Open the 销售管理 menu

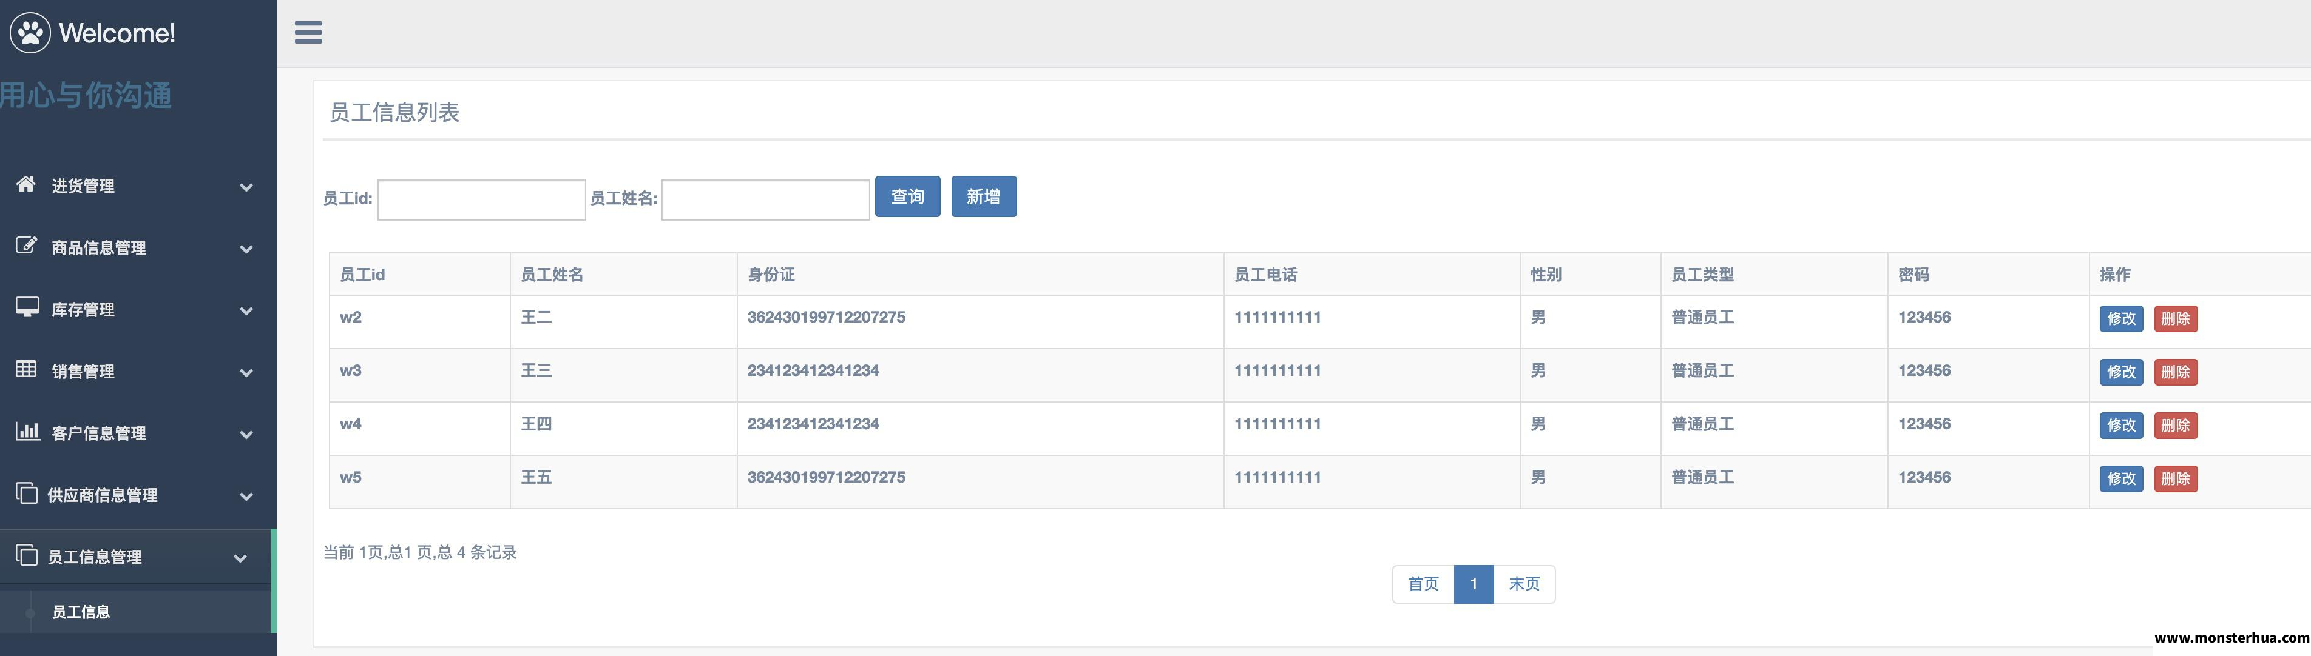pos(138,371)
